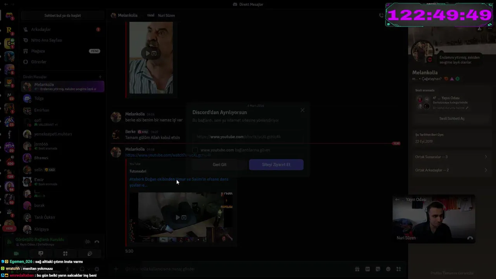Click Melankolia's avatar beside namaz message
The height and width of the screenshot is (279, 496).
tap(116, 117)
